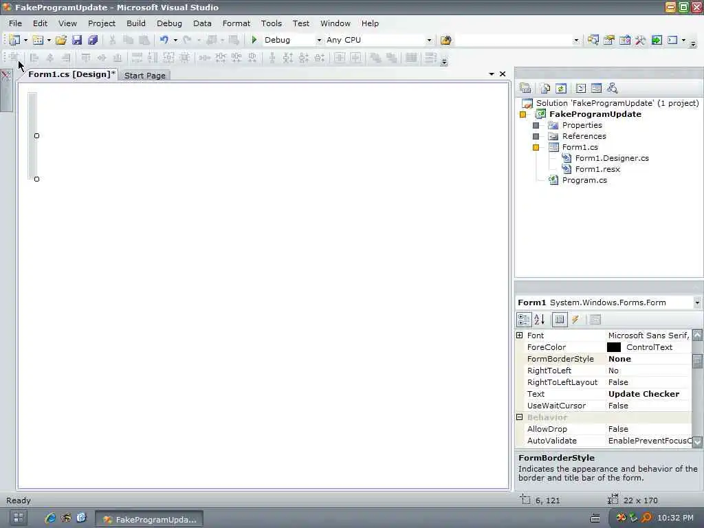Select Form1.resx in Solution Explorer
704x528 pixels.
click(x=597, y=169)
